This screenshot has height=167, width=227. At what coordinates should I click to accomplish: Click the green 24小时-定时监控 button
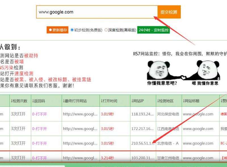click(153, 30)
